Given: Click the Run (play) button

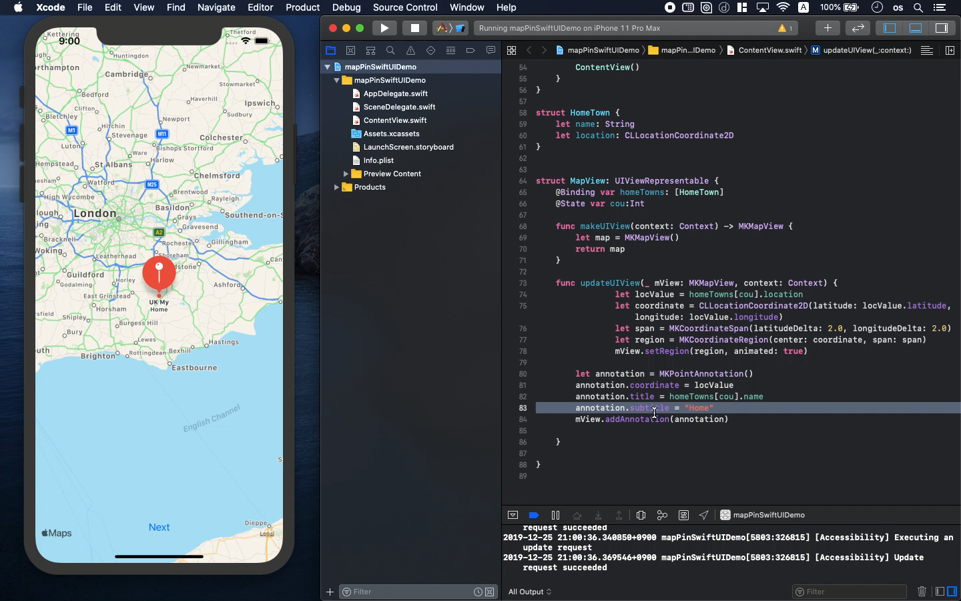Looking at the screenshot, I should [x=384, y=28].
